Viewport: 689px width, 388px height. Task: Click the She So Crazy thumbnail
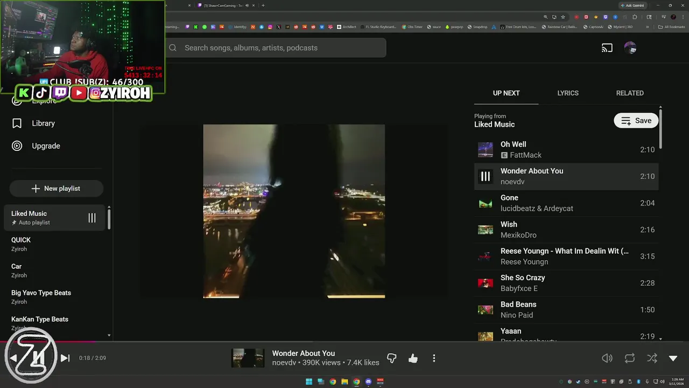(486, 283)
